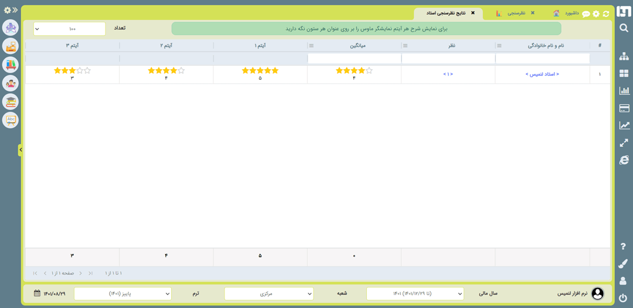This screenshot has width=633, height=308.
Task: Open the orange factory round icon in left sidebar
Action: point(11,46)
